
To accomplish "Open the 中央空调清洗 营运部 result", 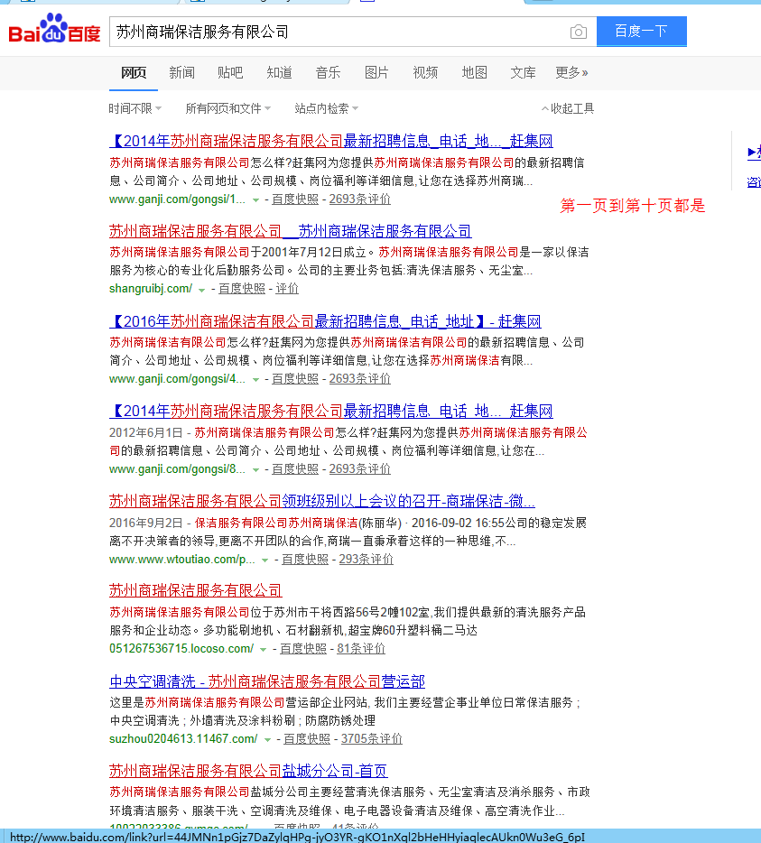I will click(x=267, y=681).
